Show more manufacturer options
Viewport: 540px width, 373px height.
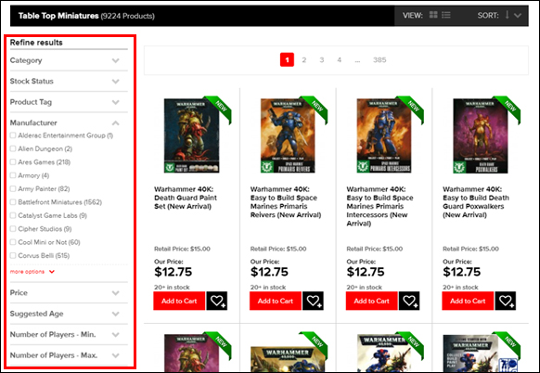(x=32, y=272)
